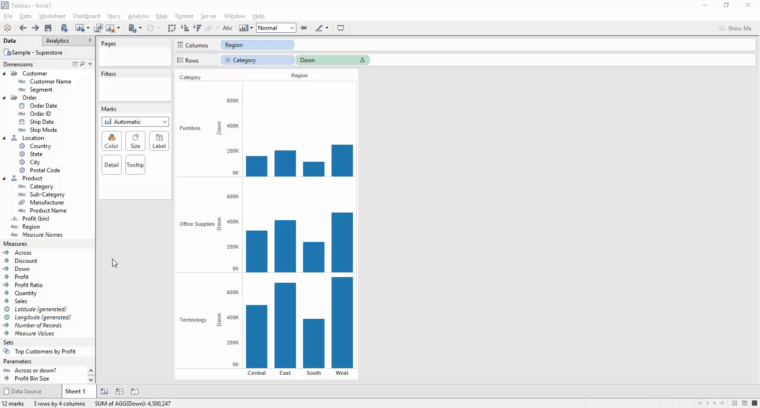760x408 pixels.
Task: Select Top Customers by Profit set
Action: [45, 352]
